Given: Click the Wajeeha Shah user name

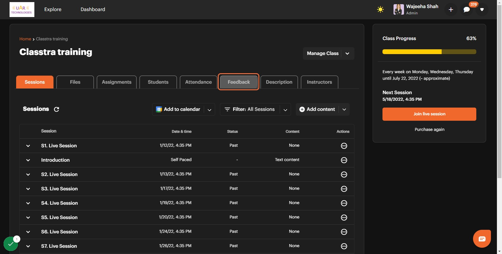Looking at the screenshot, I should (x=422, y=7).
